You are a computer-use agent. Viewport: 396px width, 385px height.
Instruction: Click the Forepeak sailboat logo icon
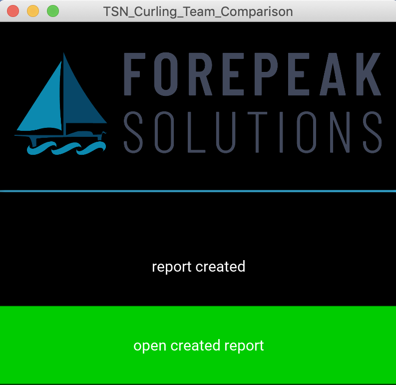pyautogui.click(x=61, y=105)
